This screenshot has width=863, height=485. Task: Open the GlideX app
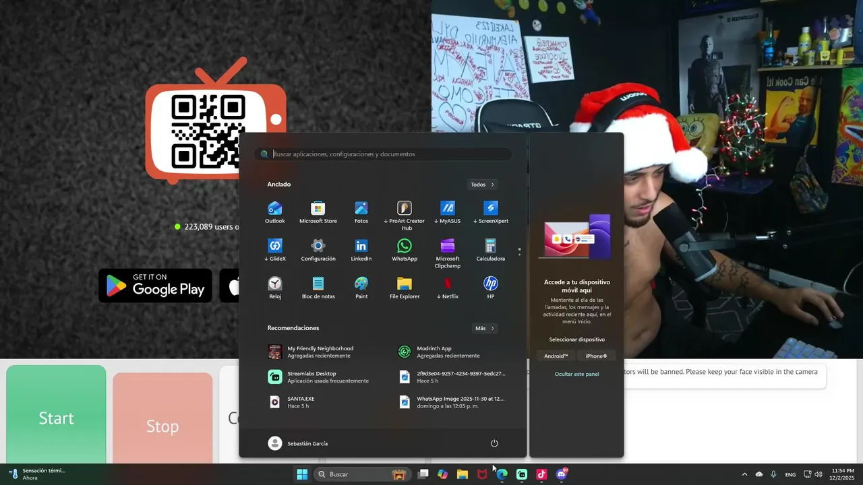coord(275,250)
